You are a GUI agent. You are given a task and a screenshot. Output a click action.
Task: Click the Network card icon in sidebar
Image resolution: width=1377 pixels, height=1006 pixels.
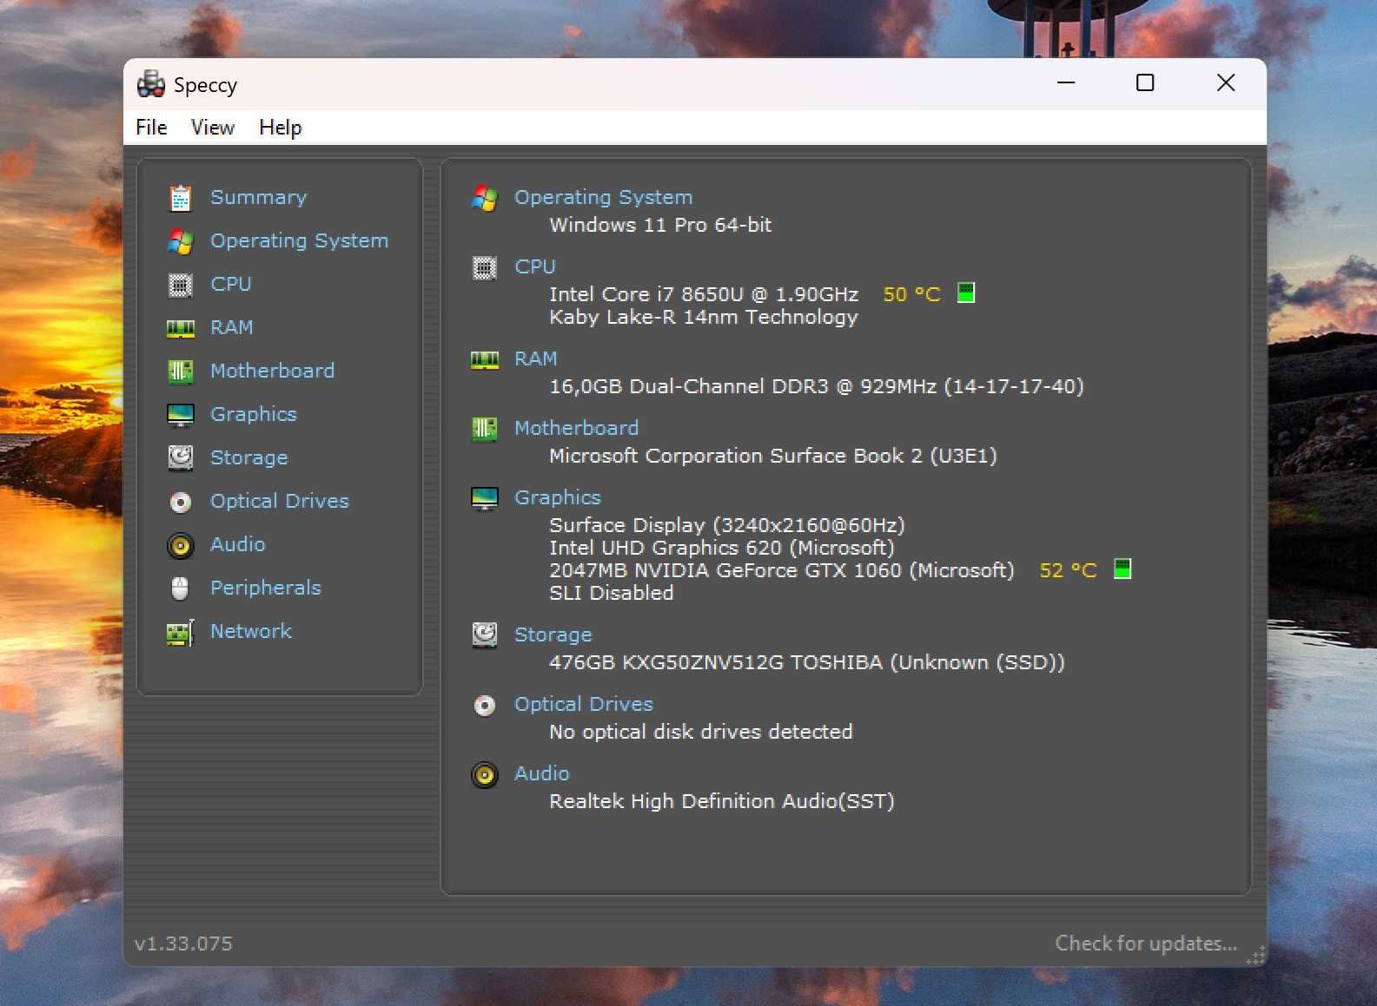pyautogui.click(x=181, y=633)
